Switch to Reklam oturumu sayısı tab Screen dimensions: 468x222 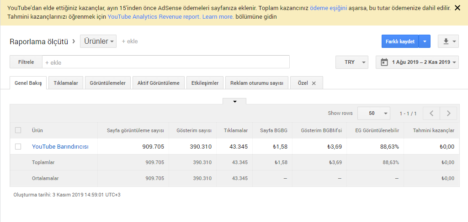coord(257,83)
